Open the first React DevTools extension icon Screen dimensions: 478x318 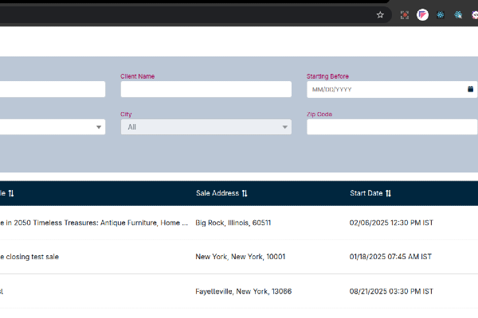point(440,14)
